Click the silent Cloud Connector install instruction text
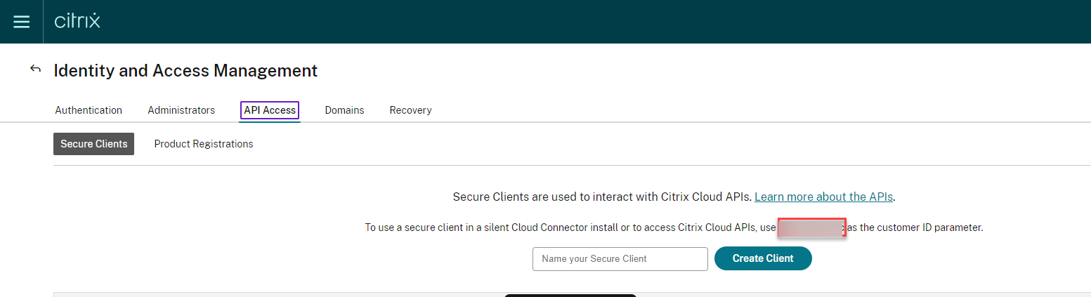Screen dimensions: 1091x297 [x=569, y=227]
